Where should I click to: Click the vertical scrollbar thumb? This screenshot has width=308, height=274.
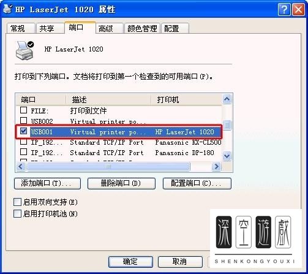[x=227, y=125]
